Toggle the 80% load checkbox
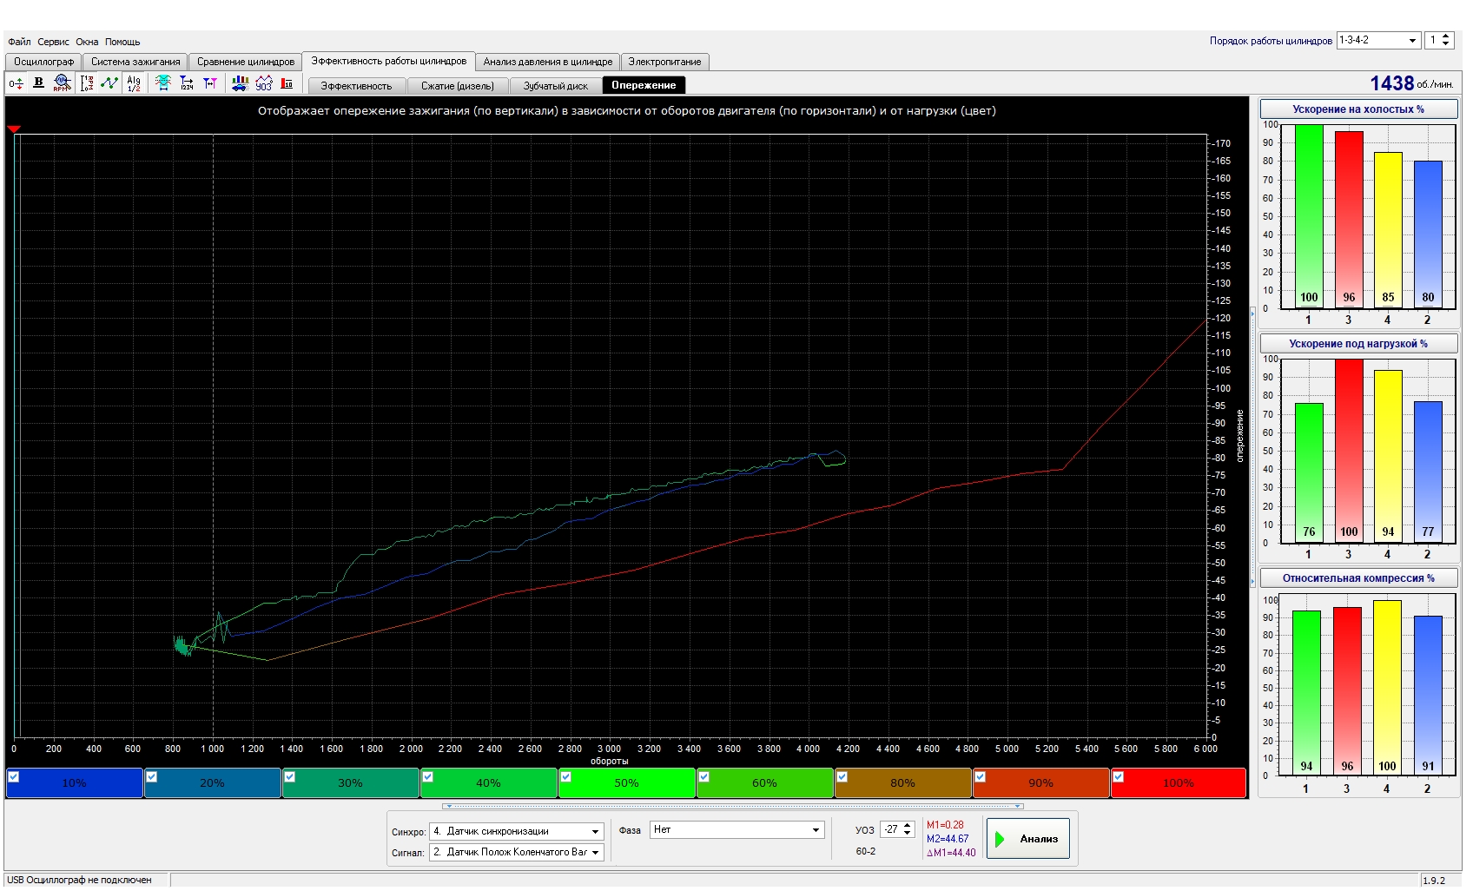1473x891 pixels. tap(842, 776)
